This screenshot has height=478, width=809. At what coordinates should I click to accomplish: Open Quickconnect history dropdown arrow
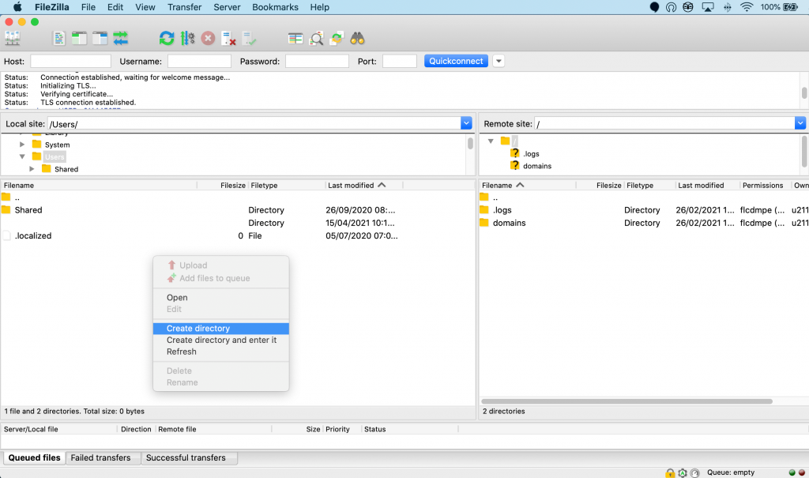tap(499, 61)
